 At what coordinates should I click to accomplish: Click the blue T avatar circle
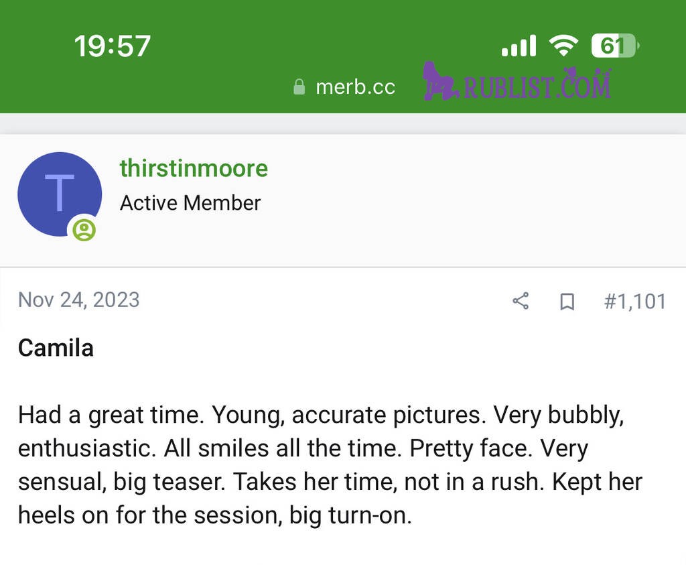click(59, 193)
